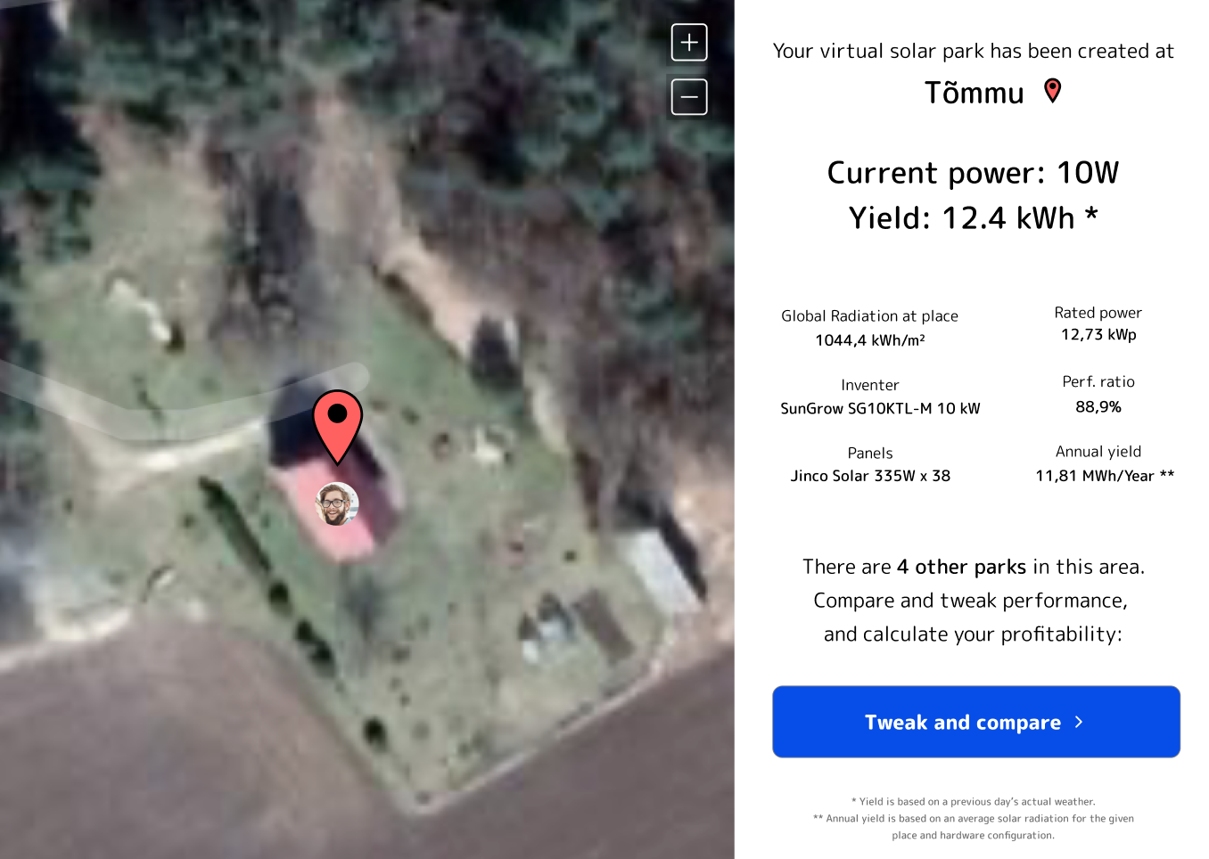This screenshot has width=1209, height=859.
Task: Click the Rated power 12,73 kWp value
Action: coord(1098,335)
